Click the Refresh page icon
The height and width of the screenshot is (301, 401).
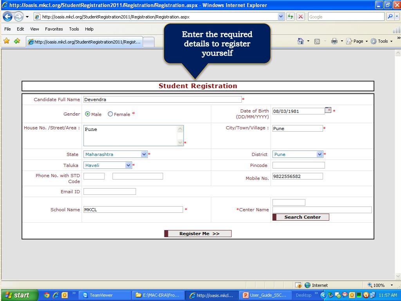coord(291,17)
